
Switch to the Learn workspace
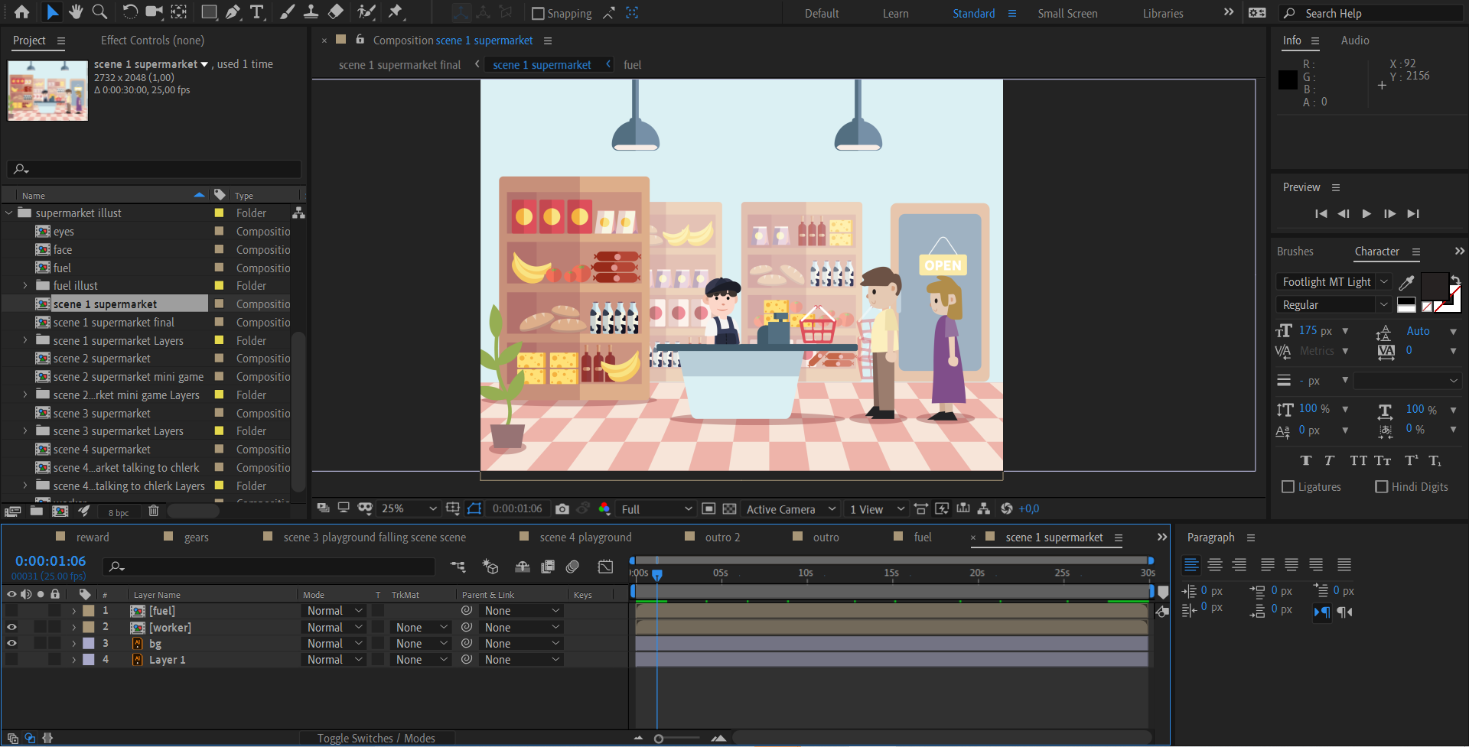tap(895, 14)
